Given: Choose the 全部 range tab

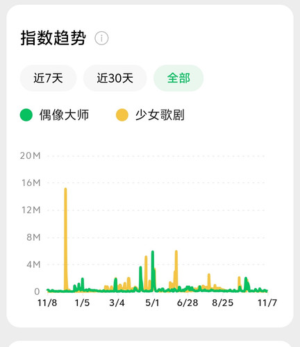Looking at the screenshot, I should point(178,78).
